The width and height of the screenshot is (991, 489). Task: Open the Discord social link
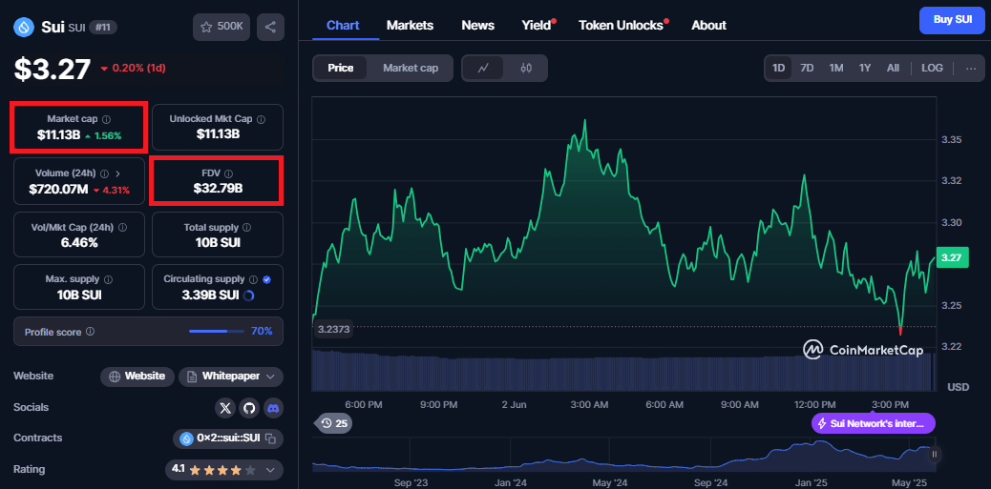[x=273, y=407]
